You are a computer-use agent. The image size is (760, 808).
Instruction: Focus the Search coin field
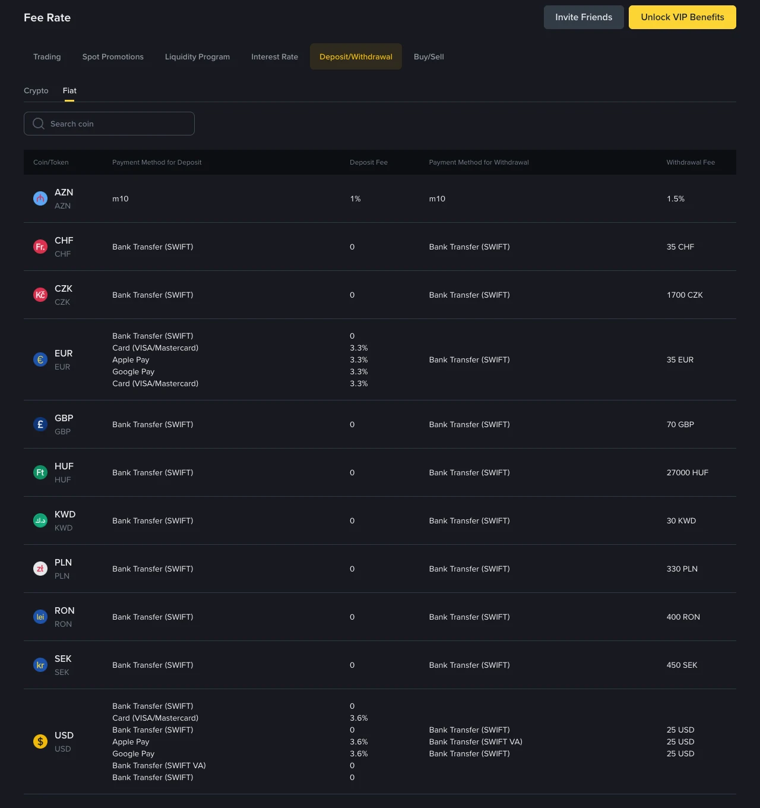[109, 124]
